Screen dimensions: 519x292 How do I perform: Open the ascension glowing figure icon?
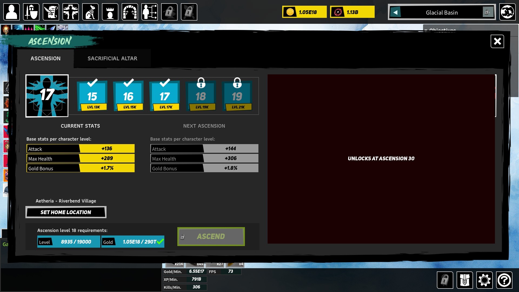coord(71,12)
